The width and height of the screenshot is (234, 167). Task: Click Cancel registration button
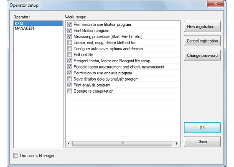[x=202, y=41]
